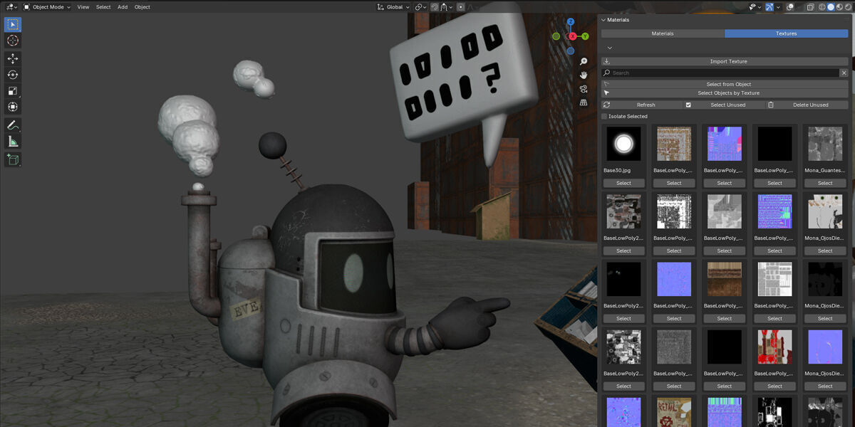
Task: Open gizmo options dropdown arrow
Action: click(779, 6)
